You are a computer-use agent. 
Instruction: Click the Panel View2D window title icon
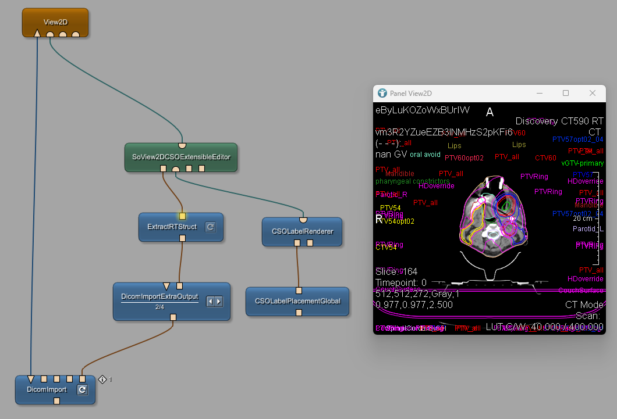tap(382, 93)
